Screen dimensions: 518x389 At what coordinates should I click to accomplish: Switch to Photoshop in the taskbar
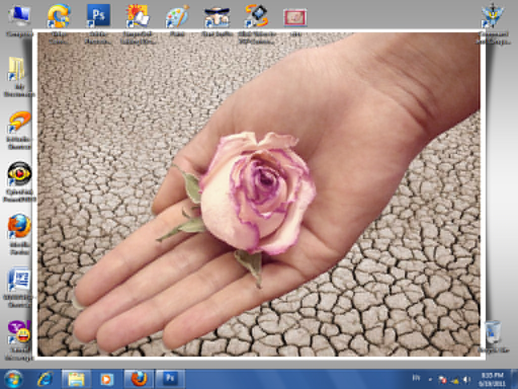pyautogui.click(x=170, y=379)
